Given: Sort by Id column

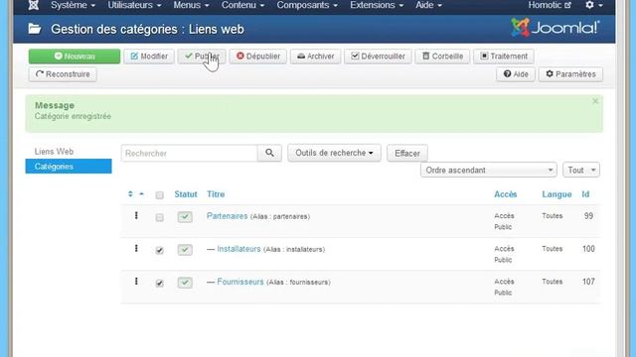Looking at the screenshot, I should click(585, 194).
